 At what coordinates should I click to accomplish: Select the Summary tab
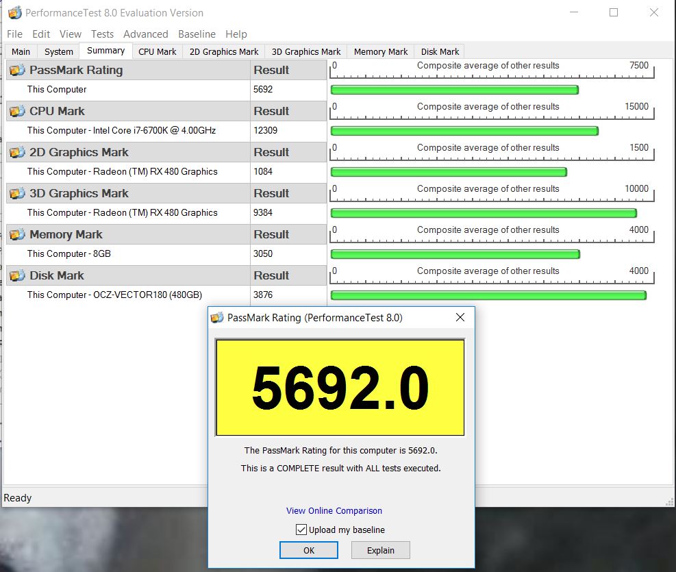click(105, 51)
